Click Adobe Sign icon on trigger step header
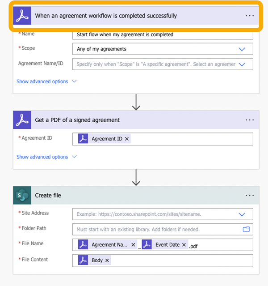268x286 pixels. click(x=22, y=16)
